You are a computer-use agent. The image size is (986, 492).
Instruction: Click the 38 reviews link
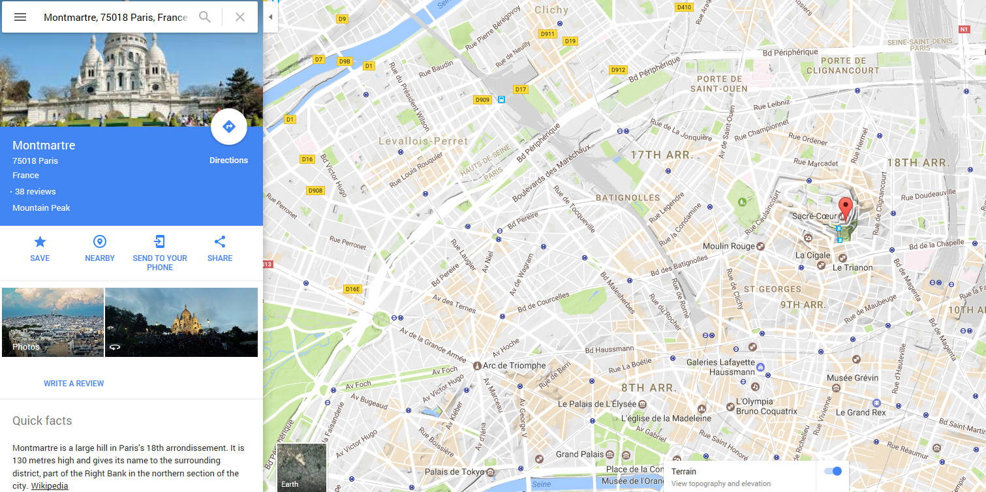coord(35,192)
